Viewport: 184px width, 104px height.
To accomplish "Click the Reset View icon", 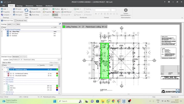I will pos(26,10).
